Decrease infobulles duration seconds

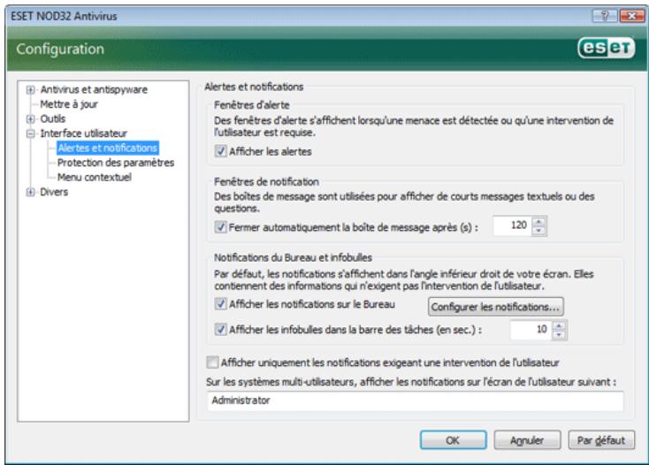[x=559, y=335]
